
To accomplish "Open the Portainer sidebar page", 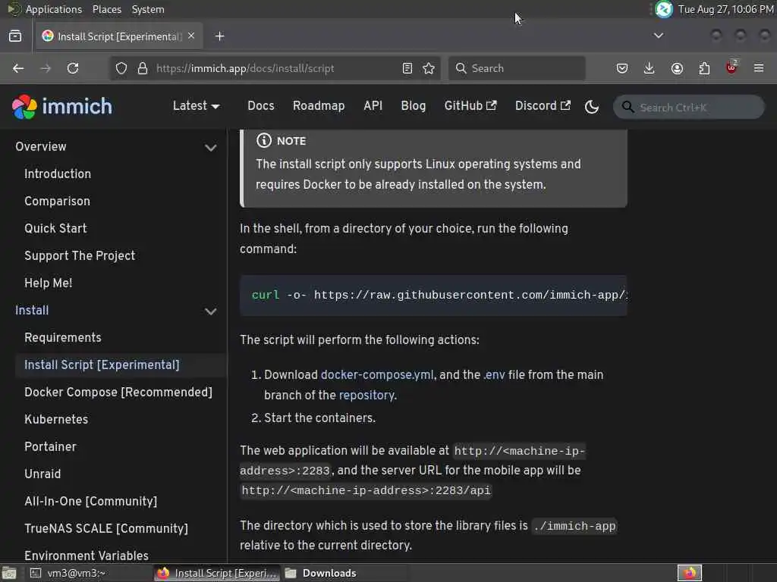I will coord(50,447).
